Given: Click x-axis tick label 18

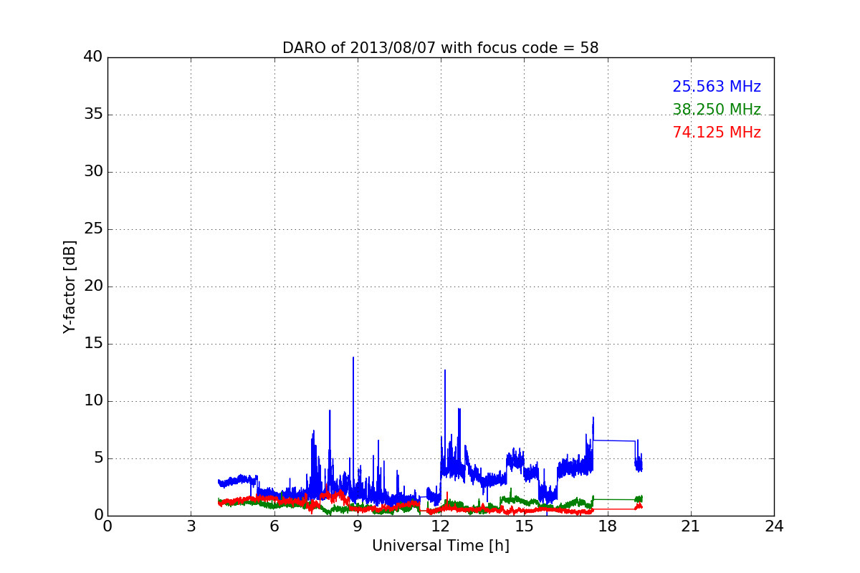Looking at the screenshot, I should click(x=607, y=526).
